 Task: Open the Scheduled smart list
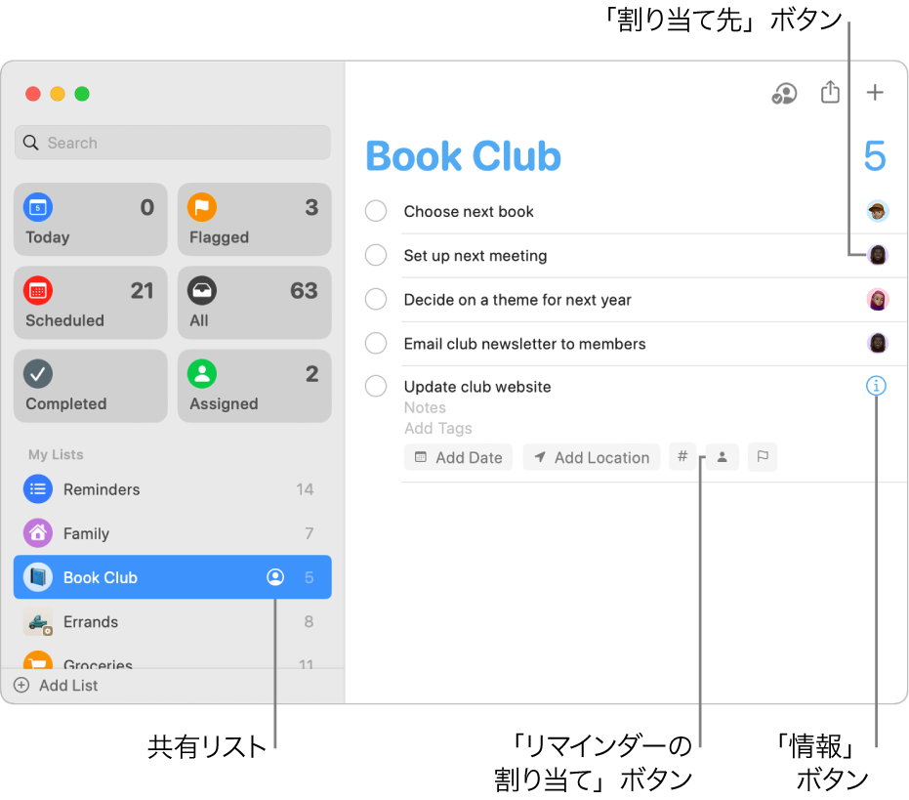pyautogui.click(x=91, y=303)
